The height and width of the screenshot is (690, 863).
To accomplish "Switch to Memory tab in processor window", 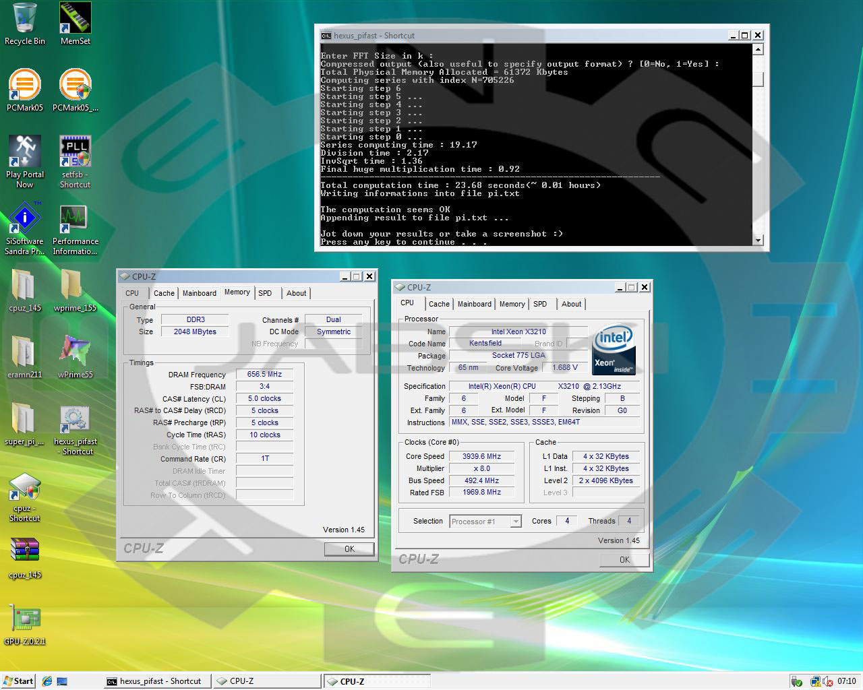I will click(512, 304).
